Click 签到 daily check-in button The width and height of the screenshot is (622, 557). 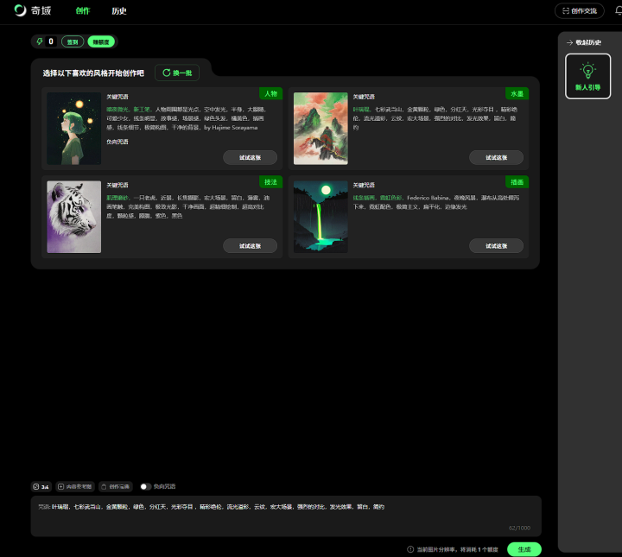73,41
